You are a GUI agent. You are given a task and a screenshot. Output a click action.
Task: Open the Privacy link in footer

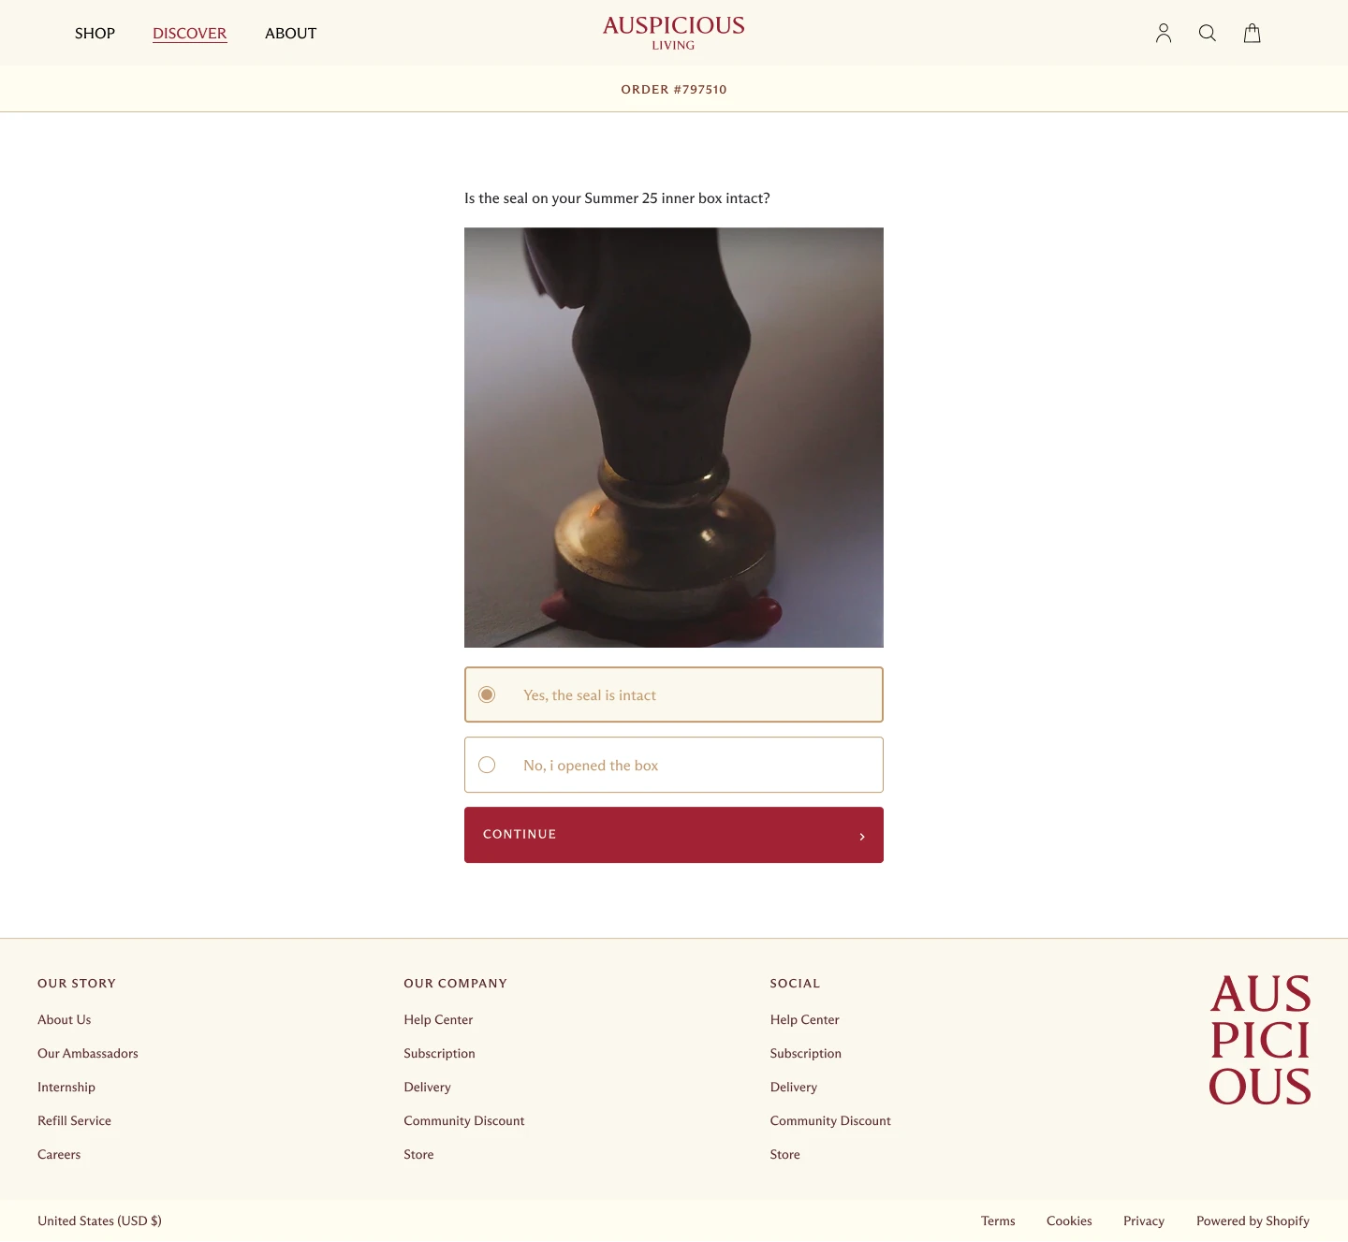1144,1220
